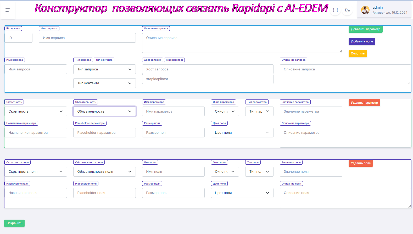Focus the Хост запроса input
Viewport: 413px width, 234px height.
[x=208, y=69]
